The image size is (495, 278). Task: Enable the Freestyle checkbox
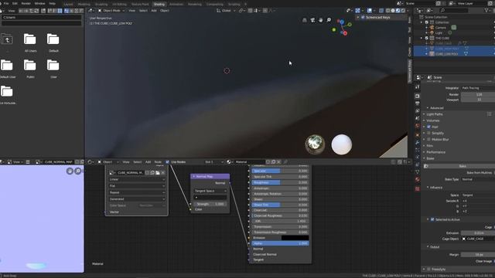coord(428,270)
